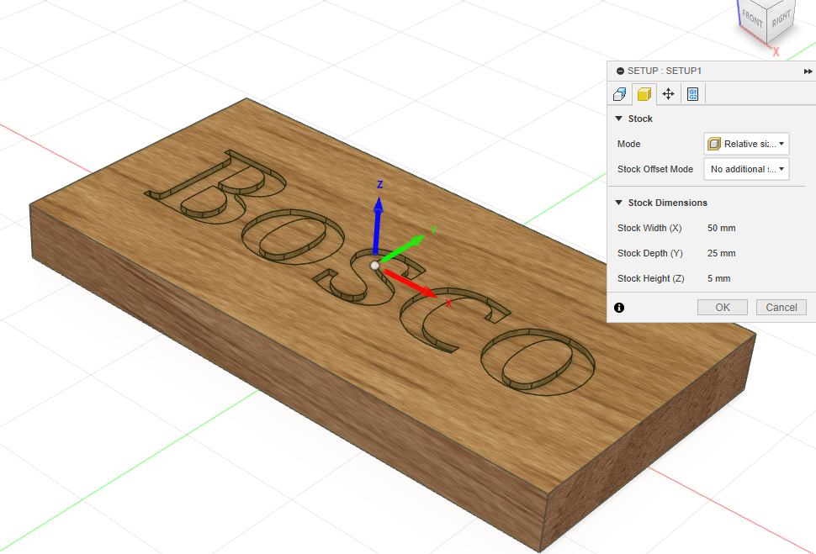Open the Stock Offset Mode dropdown
Viewport: 816px width, 554px height.
click(x=746, y=169)
